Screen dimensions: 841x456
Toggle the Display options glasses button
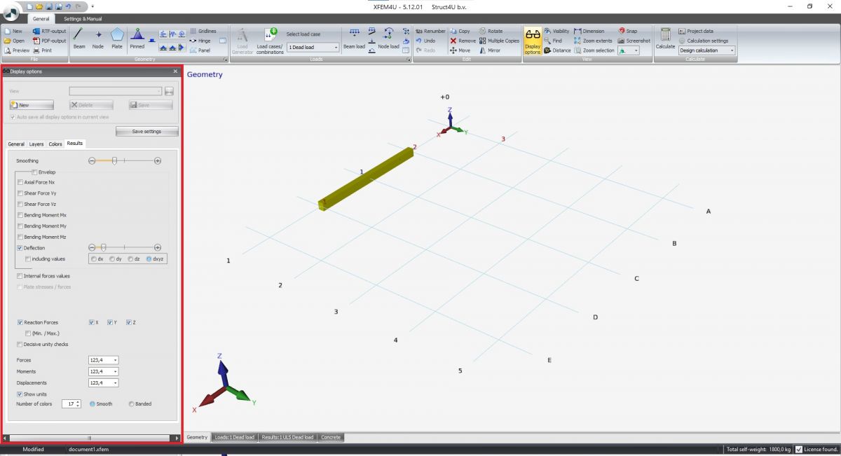tap(533, 41)
